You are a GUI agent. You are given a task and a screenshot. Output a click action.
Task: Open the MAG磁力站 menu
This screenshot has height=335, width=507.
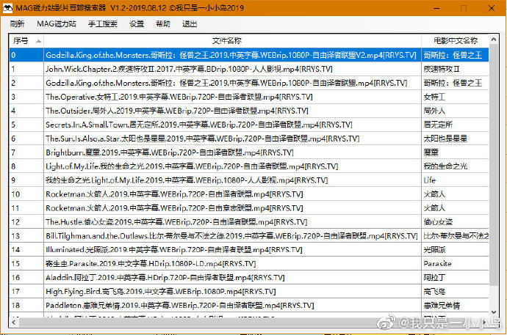pyautogui.click(x=57, y=24)
